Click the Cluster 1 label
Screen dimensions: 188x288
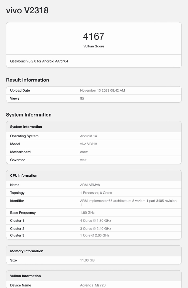[x=17, y=221]
